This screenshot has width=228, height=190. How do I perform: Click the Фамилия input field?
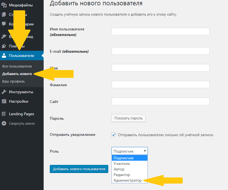click(x=160, y=85)
